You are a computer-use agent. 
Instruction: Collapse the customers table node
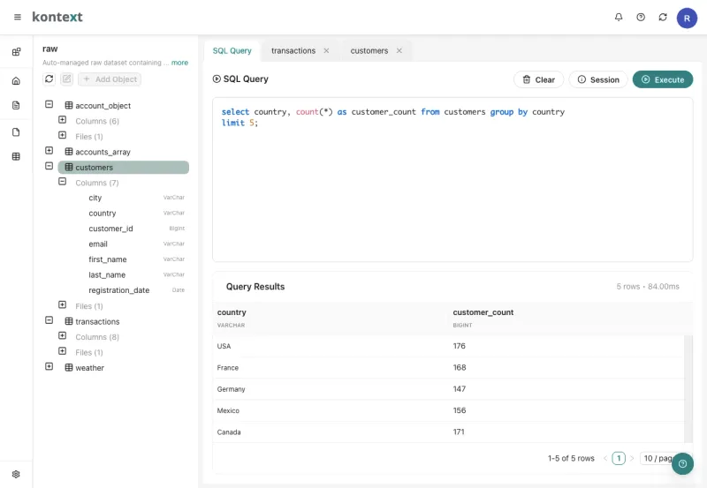[x=49, y=166]
